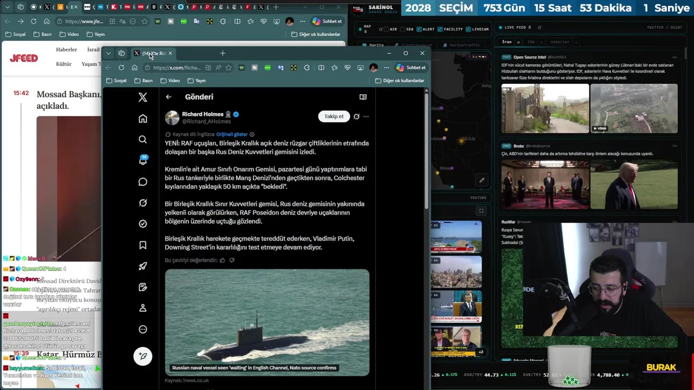Screen dimensions: 694x390
Task: Open Richard Holmes profile name
Action: [x=203, y=114]
